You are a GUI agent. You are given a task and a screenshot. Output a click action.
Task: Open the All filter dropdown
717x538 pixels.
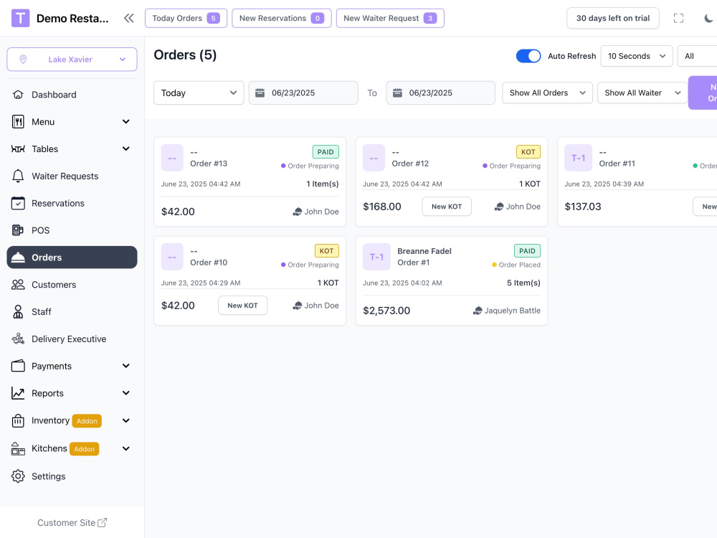pos(698,56)
